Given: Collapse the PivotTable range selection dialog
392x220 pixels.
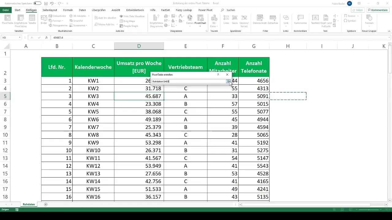Looking at the screenshot, I should point(228,81).
